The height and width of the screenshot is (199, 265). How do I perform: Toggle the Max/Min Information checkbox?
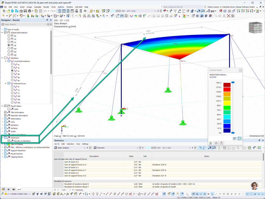pyautogui.click(x=6, y=115)
